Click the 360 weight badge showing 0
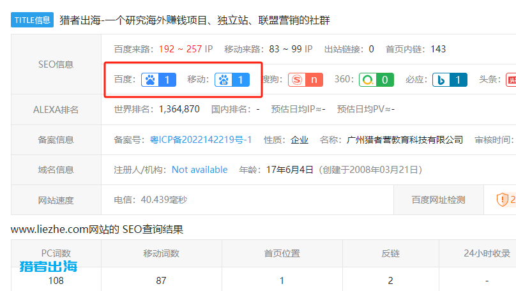516x291 pixels. pos(376,80)
